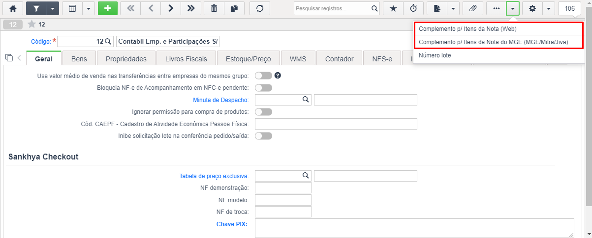Click the Contabil Emp. e Participações field
This screenshot has width=592, height=238.
pos(168,41)
